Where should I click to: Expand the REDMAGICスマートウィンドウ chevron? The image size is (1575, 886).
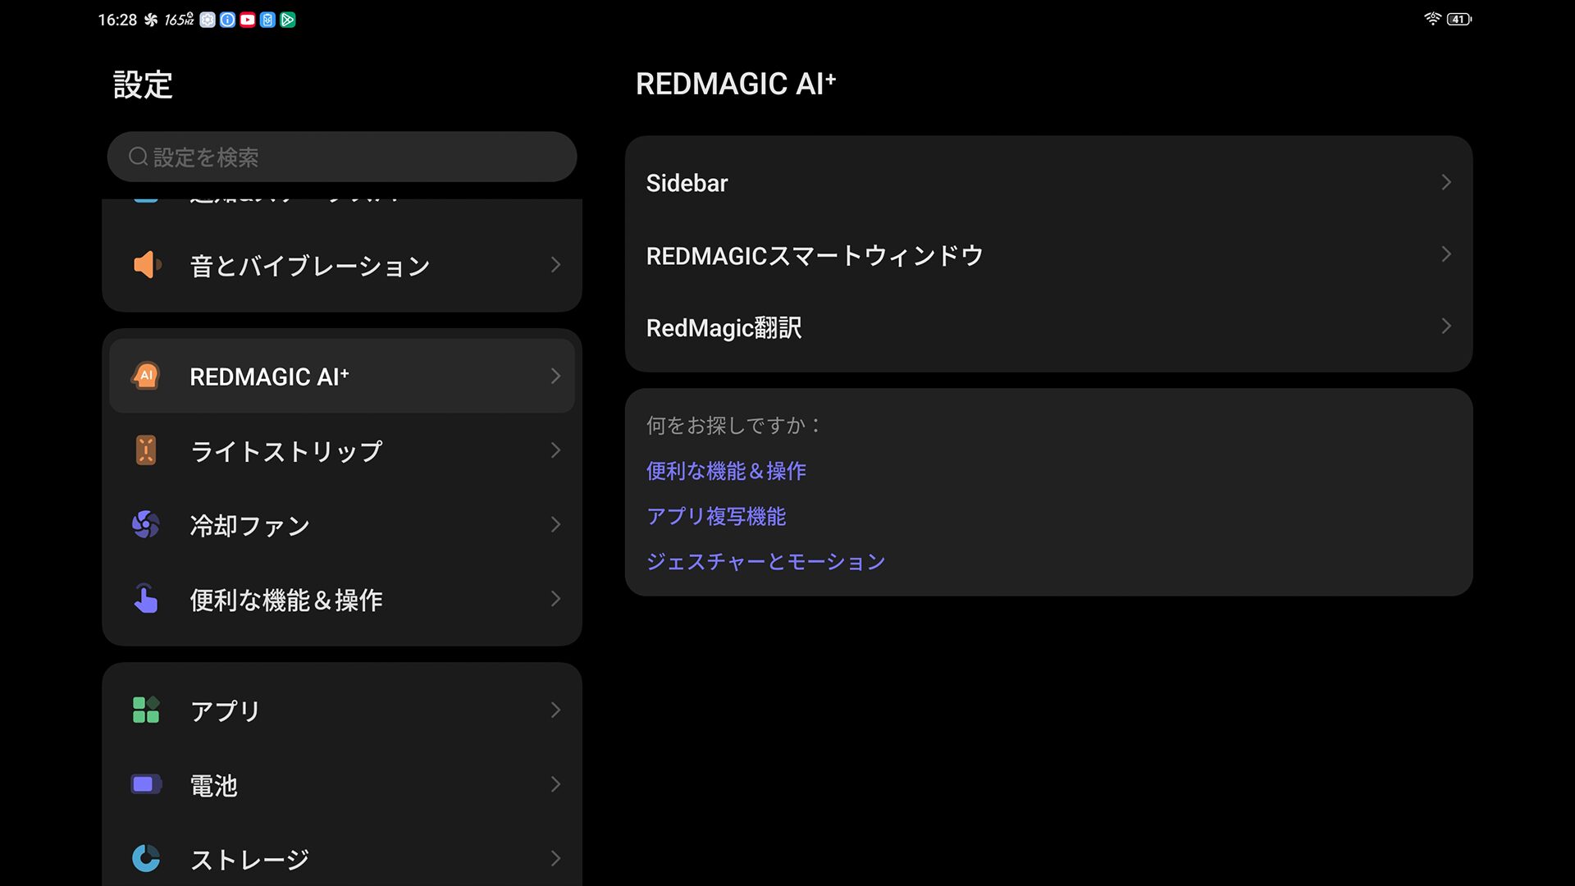1445,254
